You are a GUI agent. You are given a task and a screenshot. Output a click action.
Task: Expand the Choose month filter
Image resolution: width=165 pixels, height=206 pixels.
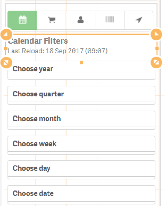coord(82,120)
